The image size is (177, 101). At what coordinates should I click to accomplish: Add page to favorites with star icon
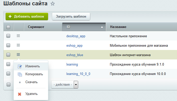tap(52, 4)
